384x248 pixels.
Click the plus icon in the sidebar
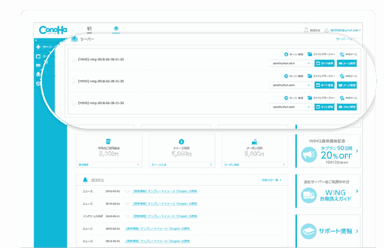tap(38, 47)
